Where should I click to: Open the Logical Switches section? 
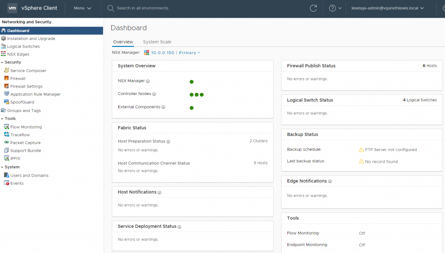click(23, 46)
